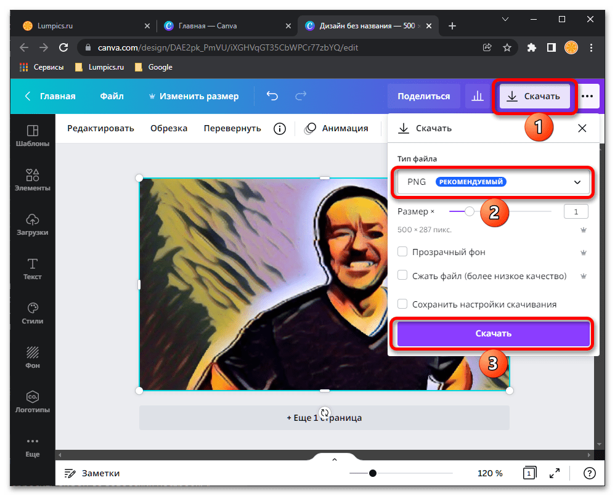Click the Обрезка crop button
Viewport: 615px width, 496px height.
point(169,128)
